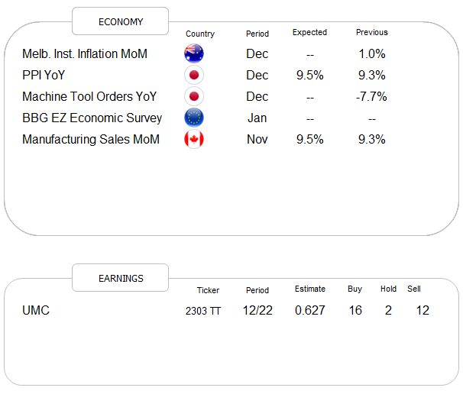Screen dimensions: 463x407
Task: Click the PPI YoY expected 9.5% value
Action: [310, 75]
